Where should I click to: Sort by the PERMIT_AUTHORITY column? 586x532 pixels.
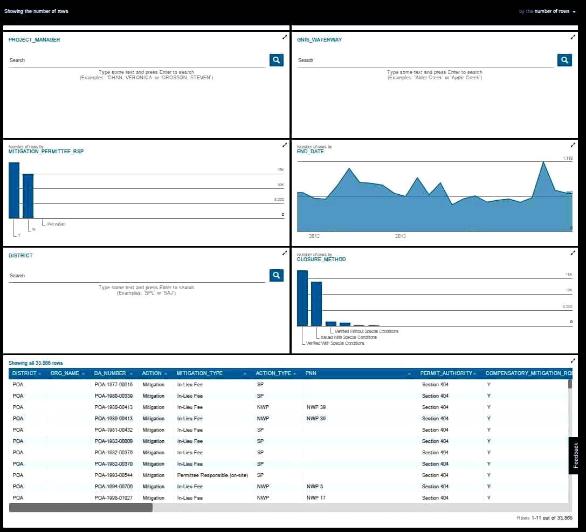tap(446, 373)
